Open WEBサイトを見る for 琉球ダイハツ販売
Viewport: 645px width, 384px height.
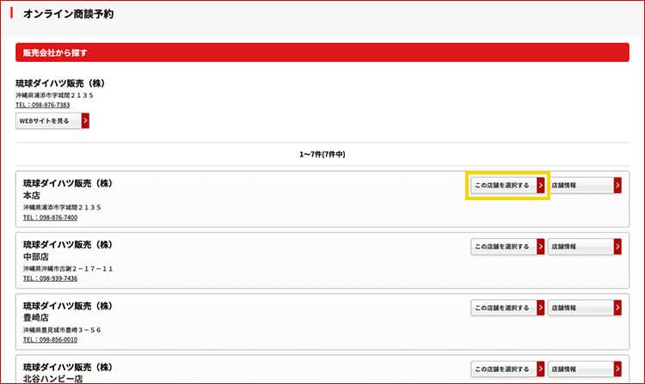coord(52,121)
